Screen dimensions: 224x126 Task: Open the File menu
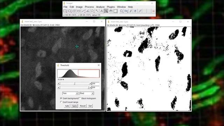[x=65, y=7]
